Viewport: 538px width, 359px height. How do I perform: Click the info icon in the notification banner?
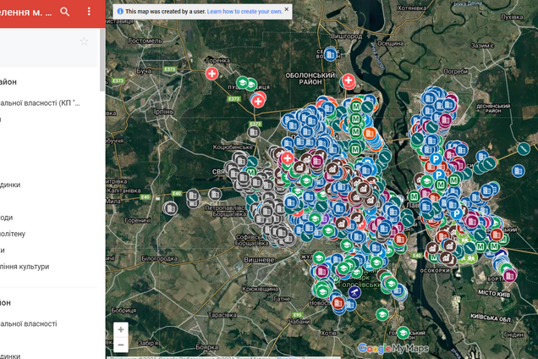119,12
